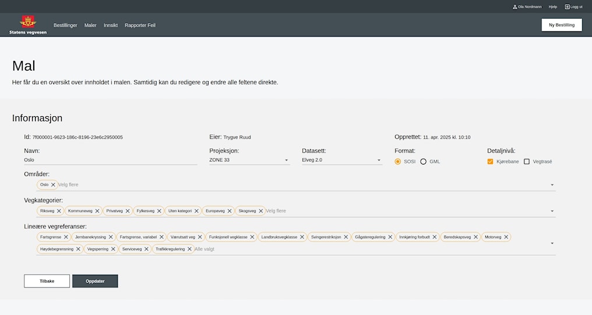Remove the Funksjonell vegklasse chip
This screenshot has width=592, height=315.
(x=252, y=237)
